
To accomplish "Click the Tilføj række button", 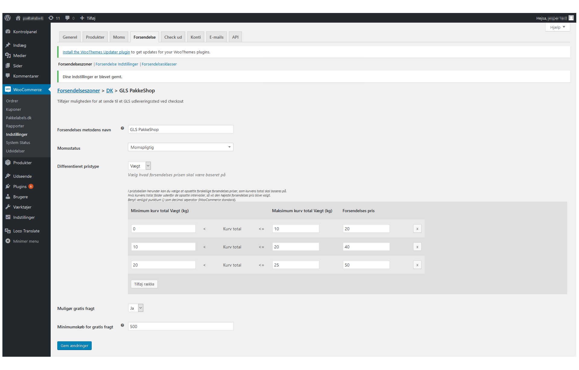I will pyautogui.click(x=144, y=284).
